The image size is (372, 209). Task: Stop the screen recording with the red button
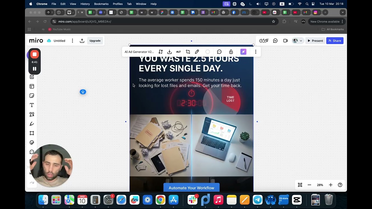(35, 54)
